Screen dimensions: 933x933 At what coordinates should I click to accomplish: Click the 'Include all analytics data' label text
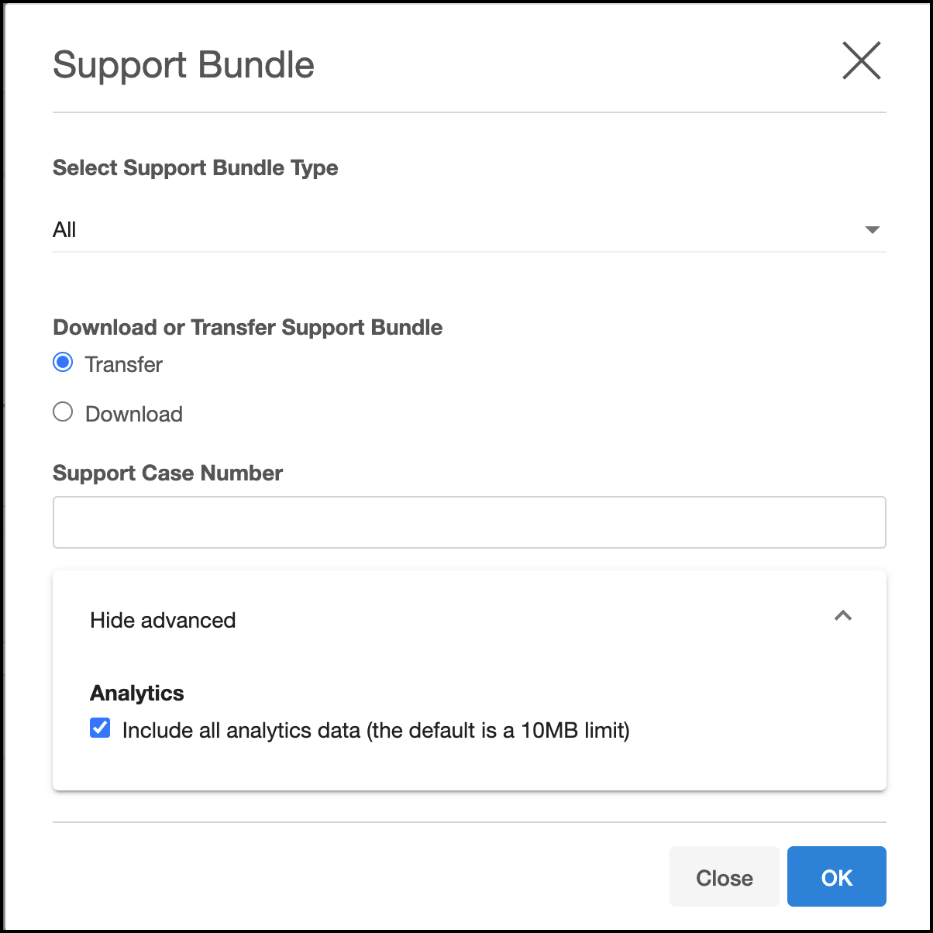coord(241,731)
